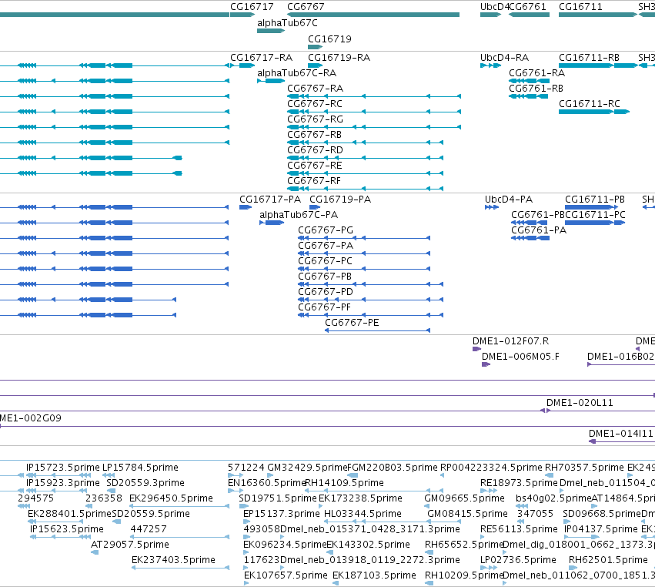Click the RH62501.5prime EST label
655x587 pixels.
608,560
